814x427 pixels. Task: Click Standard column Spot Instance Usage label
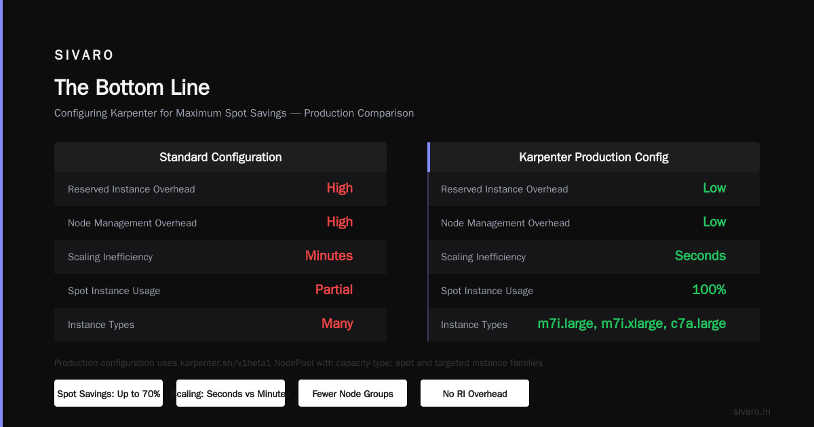(x=114, y=291)
